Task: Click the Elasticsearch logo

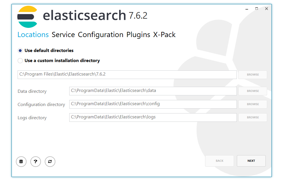Action: [27, 17]
